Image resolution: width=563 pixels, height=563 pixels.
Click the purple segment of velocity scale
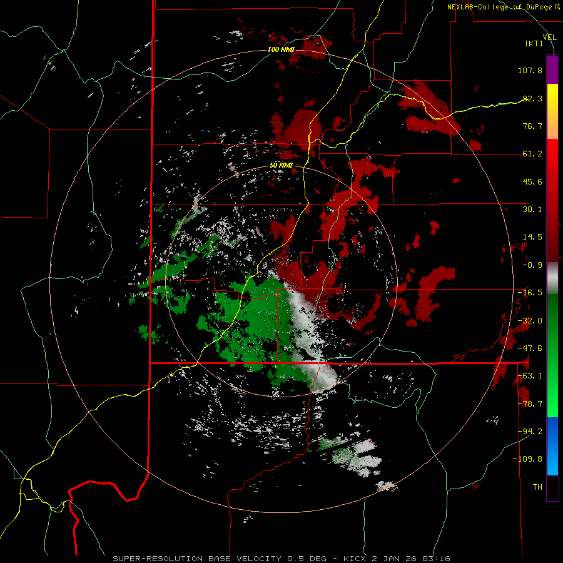tap(552, 69)
